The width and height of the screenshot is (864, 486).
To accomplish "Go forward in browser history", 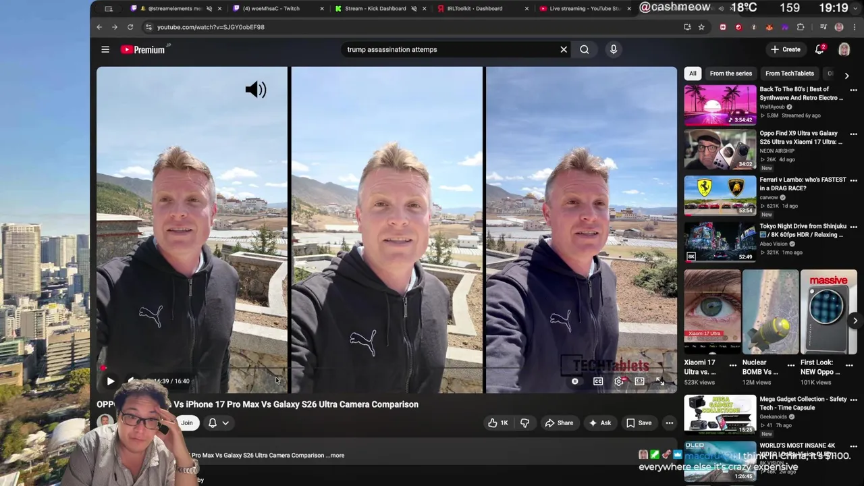I will [114, 27].
